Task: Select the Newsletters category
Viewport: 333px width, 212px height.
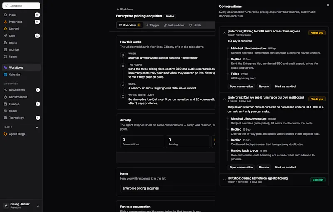Action: [x=21, y=90]
